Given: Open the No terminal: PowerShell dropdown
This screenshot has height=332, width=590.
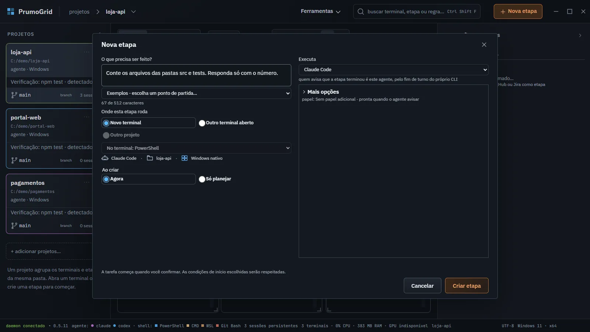Looking at the screenshot, I should pyautogui.click(x=196, y=148).
